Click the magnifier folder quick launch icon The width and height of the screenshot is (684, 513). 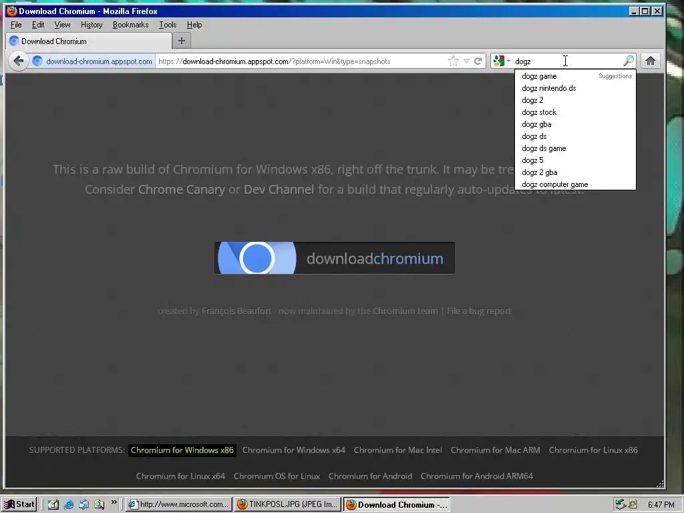(99, 505)
